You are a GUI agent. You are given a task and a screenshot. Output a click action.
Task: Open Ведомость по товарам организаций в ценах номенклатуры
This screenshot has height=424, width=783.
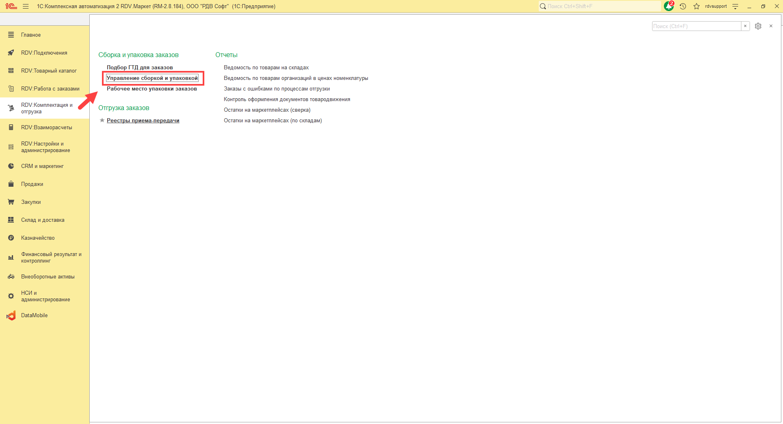point(296,78)
